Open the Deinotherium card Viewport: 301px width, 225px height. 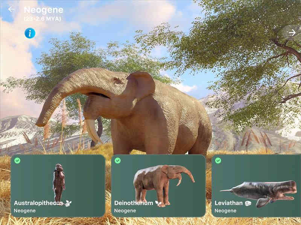(158, 186)
